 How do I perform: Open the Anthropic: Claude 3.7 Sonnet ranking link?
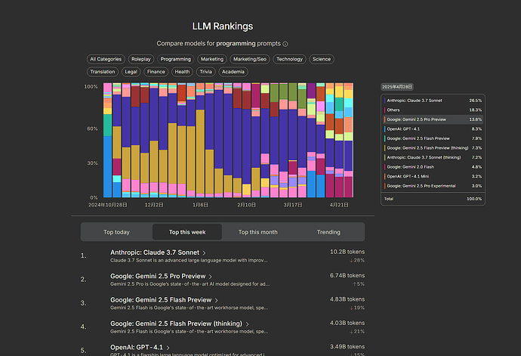155,252
